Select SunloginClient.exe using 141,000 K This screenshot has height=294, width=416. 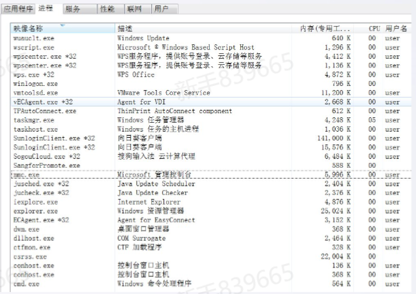point(211,138)
